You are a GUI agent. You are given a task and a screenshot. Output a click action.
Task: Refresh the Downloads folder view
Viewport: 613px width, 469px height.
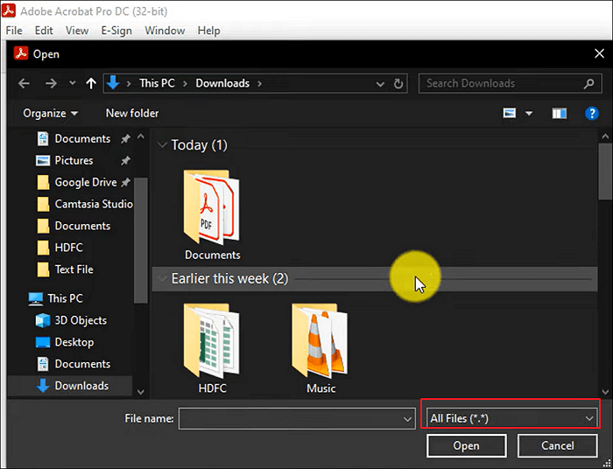tap(398, 84)
